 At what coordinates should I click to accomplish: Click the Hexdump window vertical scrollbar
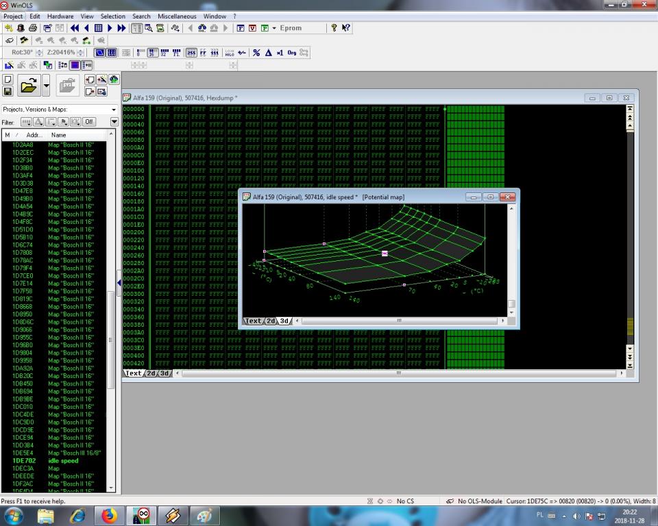(630, 237)
